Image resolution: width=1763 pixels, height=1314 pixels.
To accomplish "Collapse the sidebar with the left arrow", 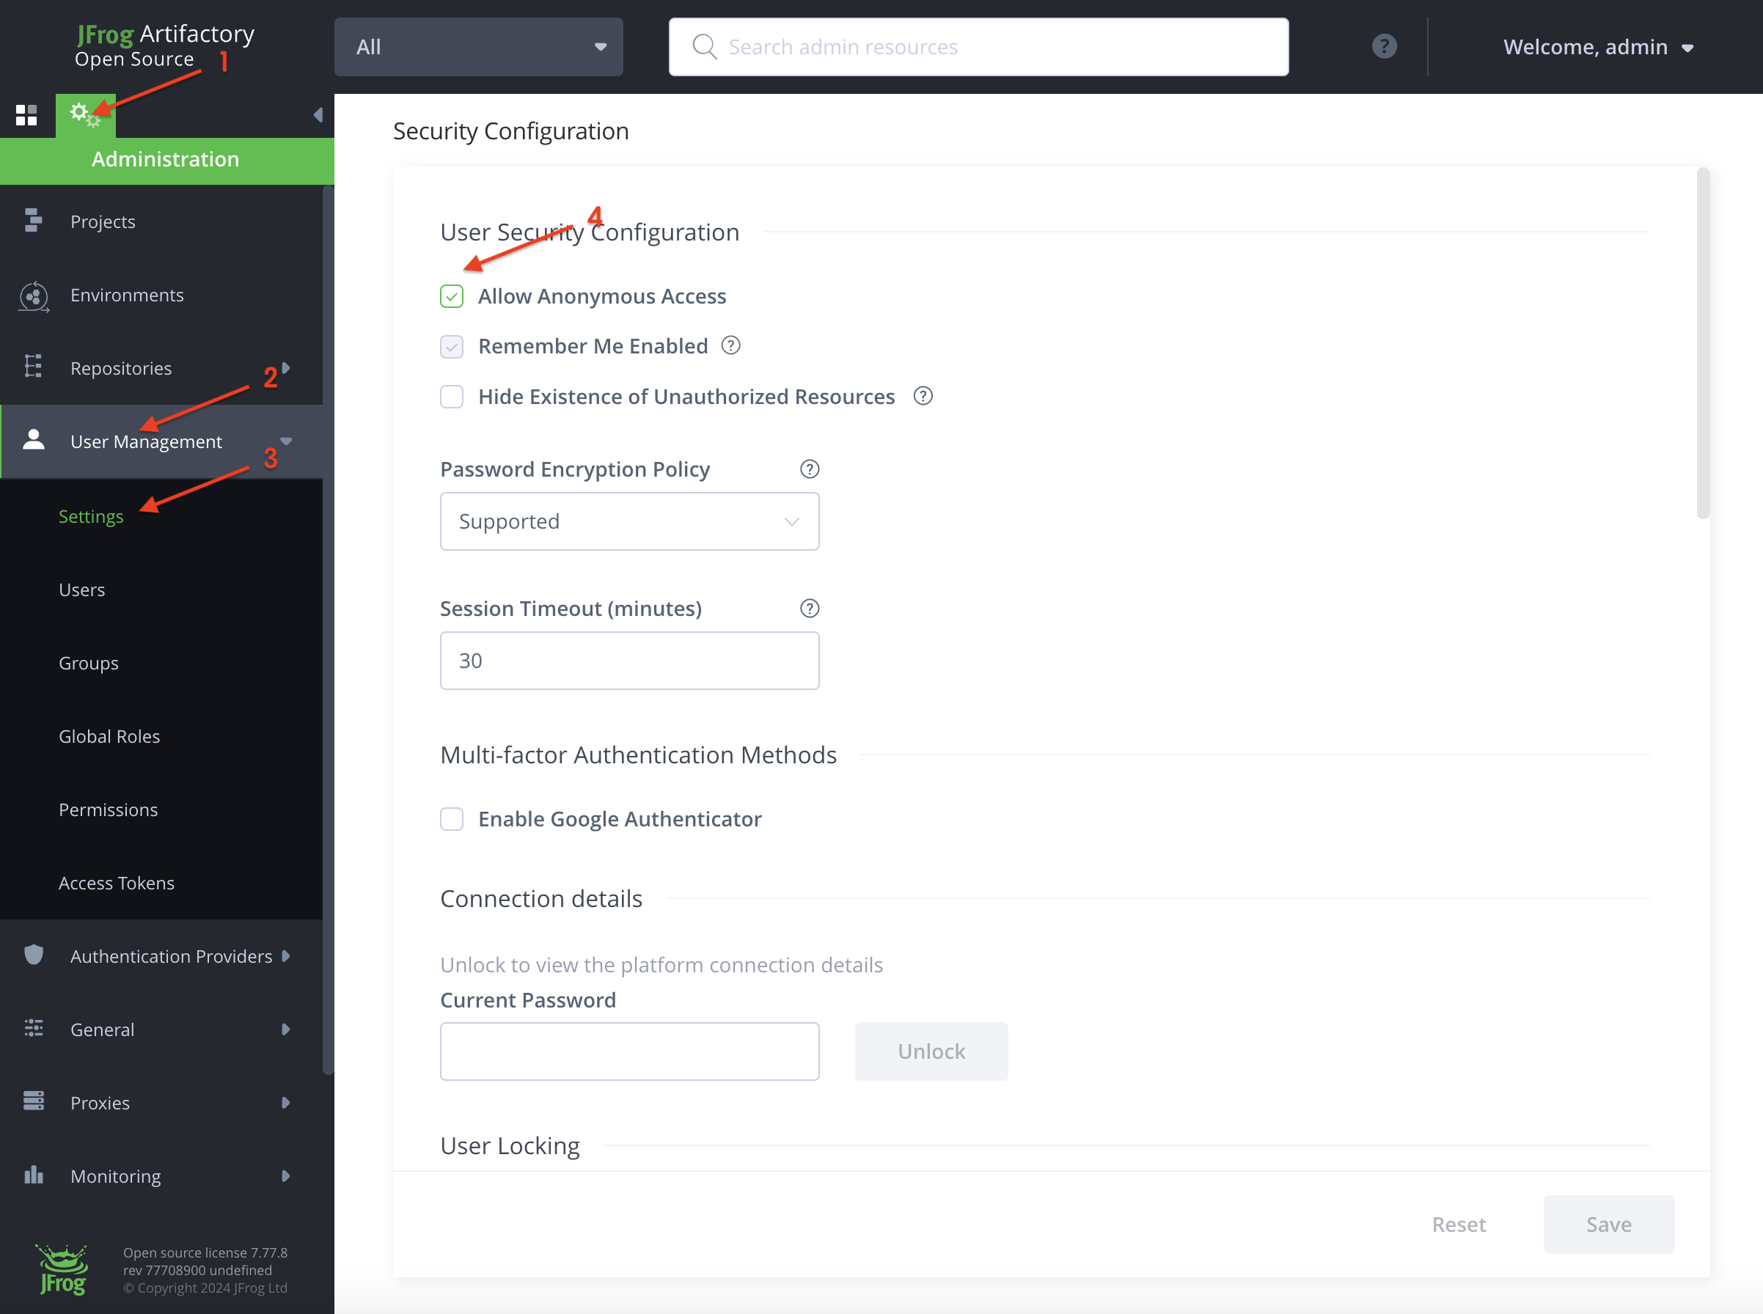I will [318, 115].
